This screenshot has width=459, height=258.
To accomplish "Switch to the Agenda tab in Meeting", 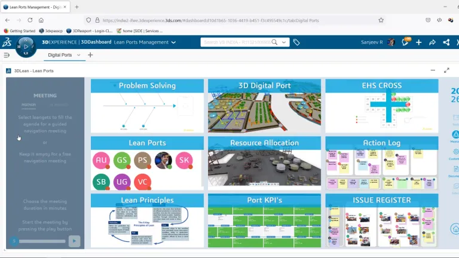I will point(29,105).
